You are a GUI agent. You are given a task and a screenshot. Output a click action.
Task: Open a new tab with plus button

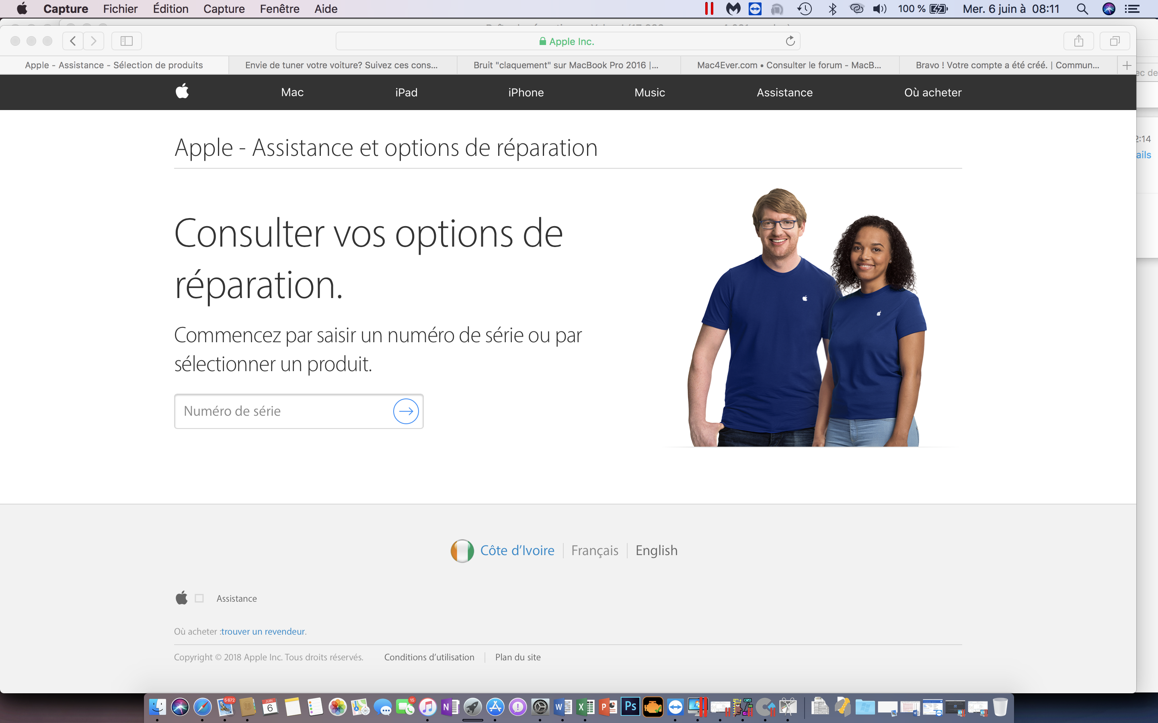[x=1127, y=65]
